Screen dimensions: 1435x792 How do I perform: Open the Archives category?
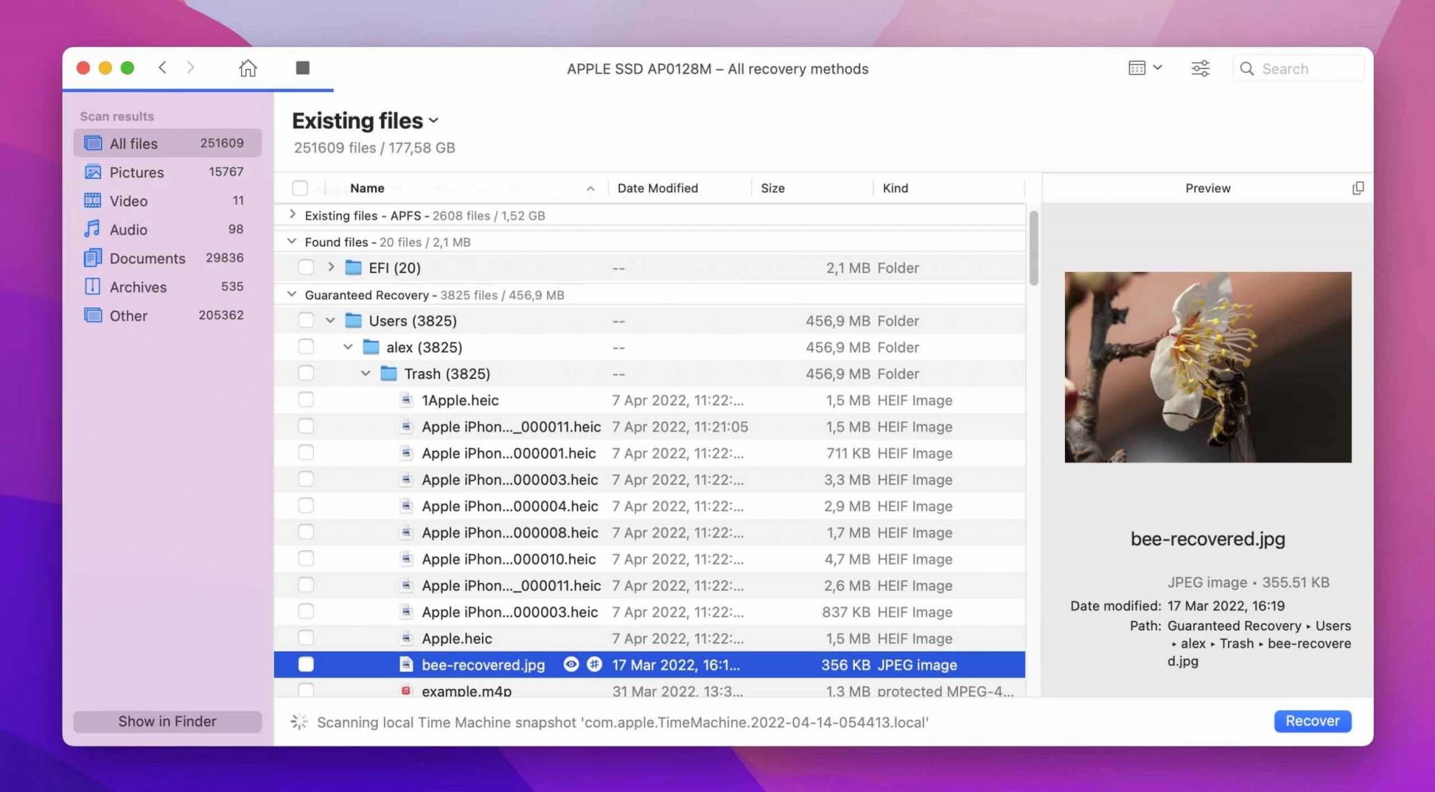click(x=138, y=287)
